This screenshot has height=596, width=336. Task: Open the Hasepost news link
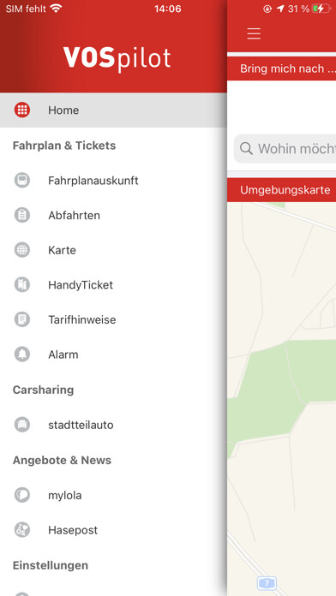tap(113, 530)
